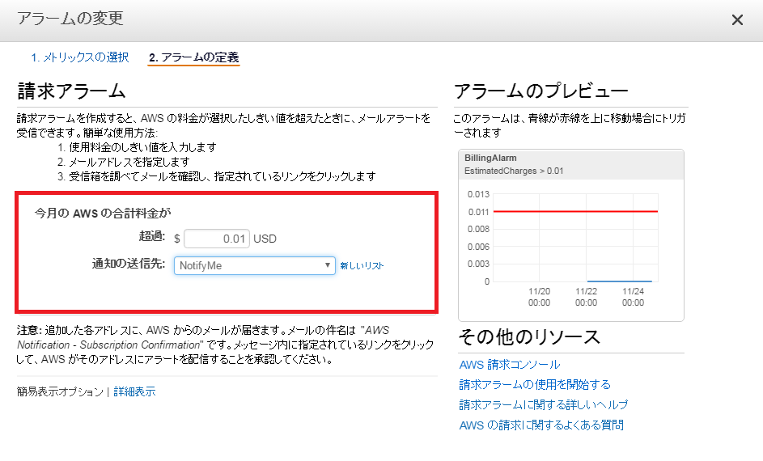Click the blue data line in preview graph
Viewport: 763px width, 461px height.
(620, 281)
